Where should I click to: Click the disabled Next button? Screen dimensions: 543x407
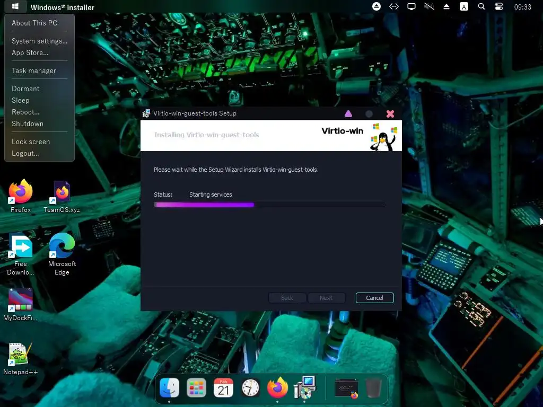pos(326,298)
